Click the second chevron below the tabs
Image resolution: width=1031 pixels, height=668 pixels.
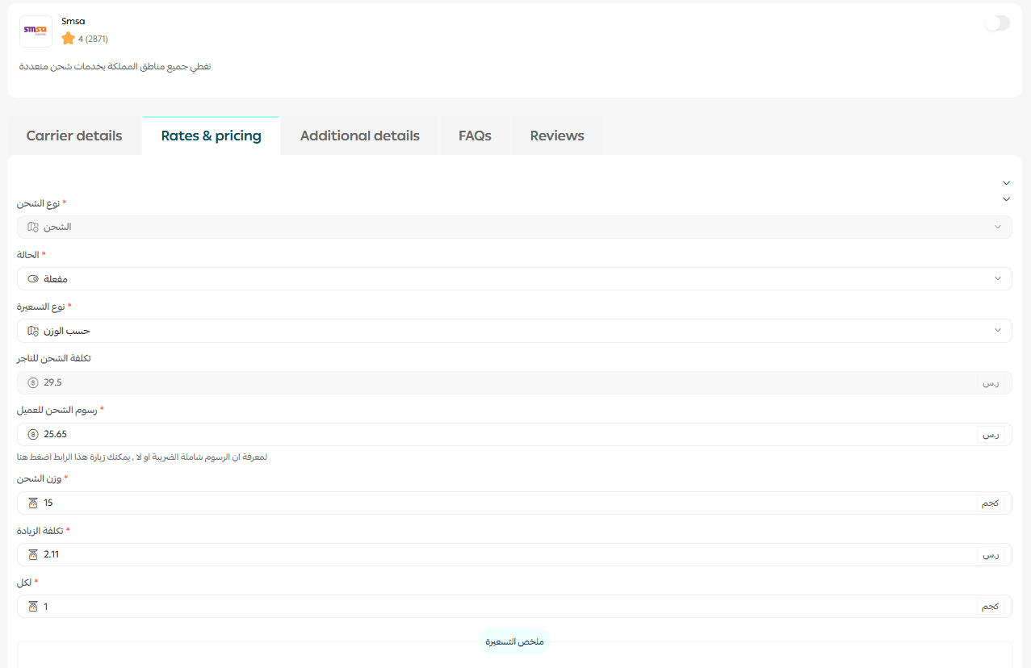(x=1006, y=198)
